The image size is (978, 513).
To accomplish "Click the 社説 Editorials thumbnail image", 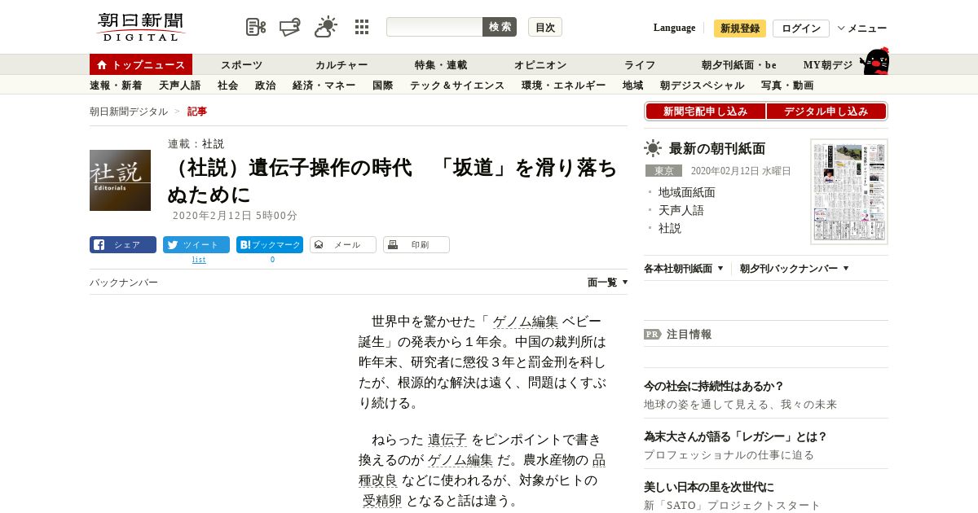I will pyautogui.click(x=120, y=180).
